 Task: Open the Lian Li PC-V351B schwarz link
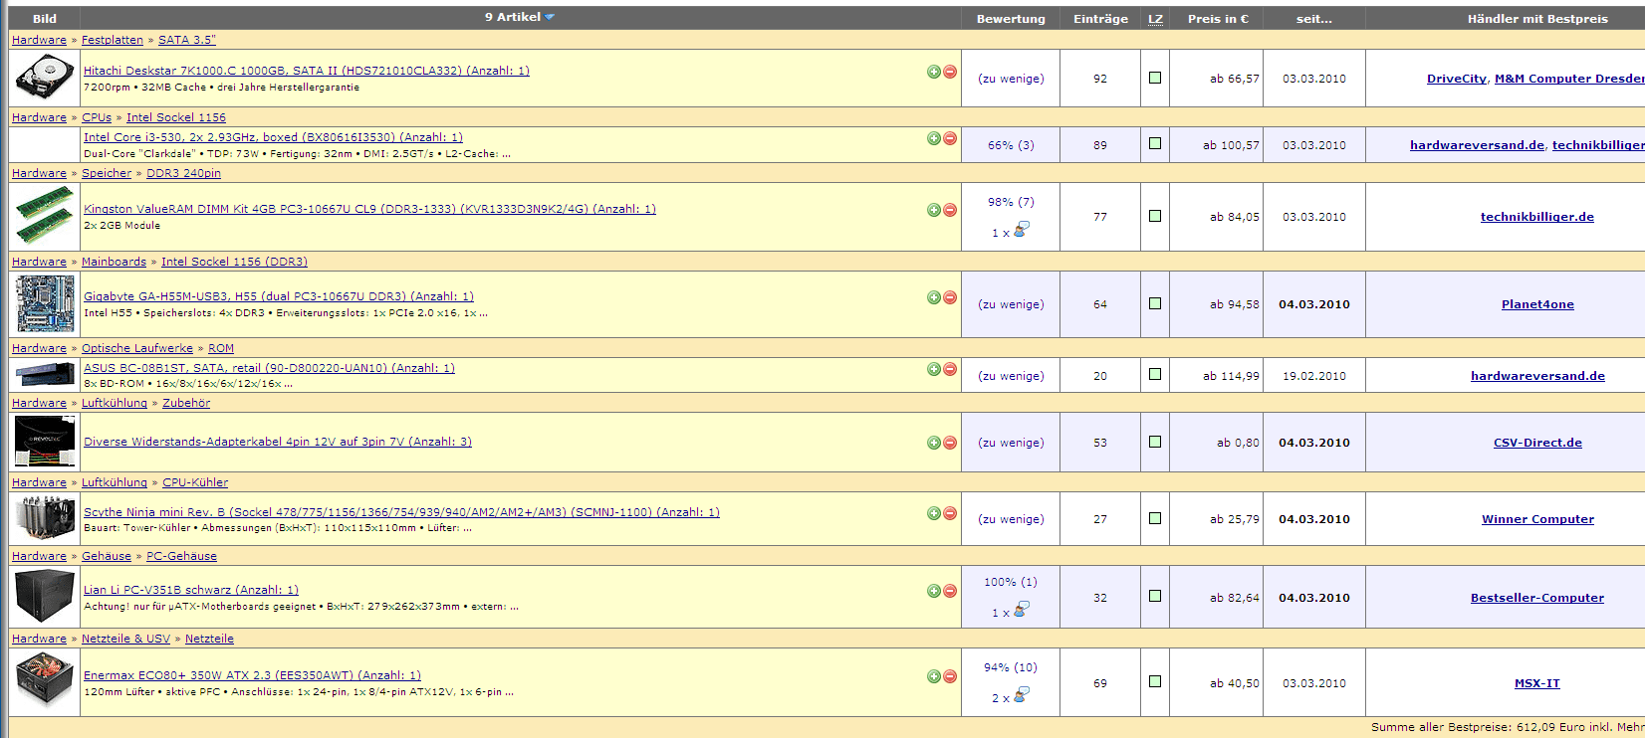pyautogui.click(x=191, y=590)
